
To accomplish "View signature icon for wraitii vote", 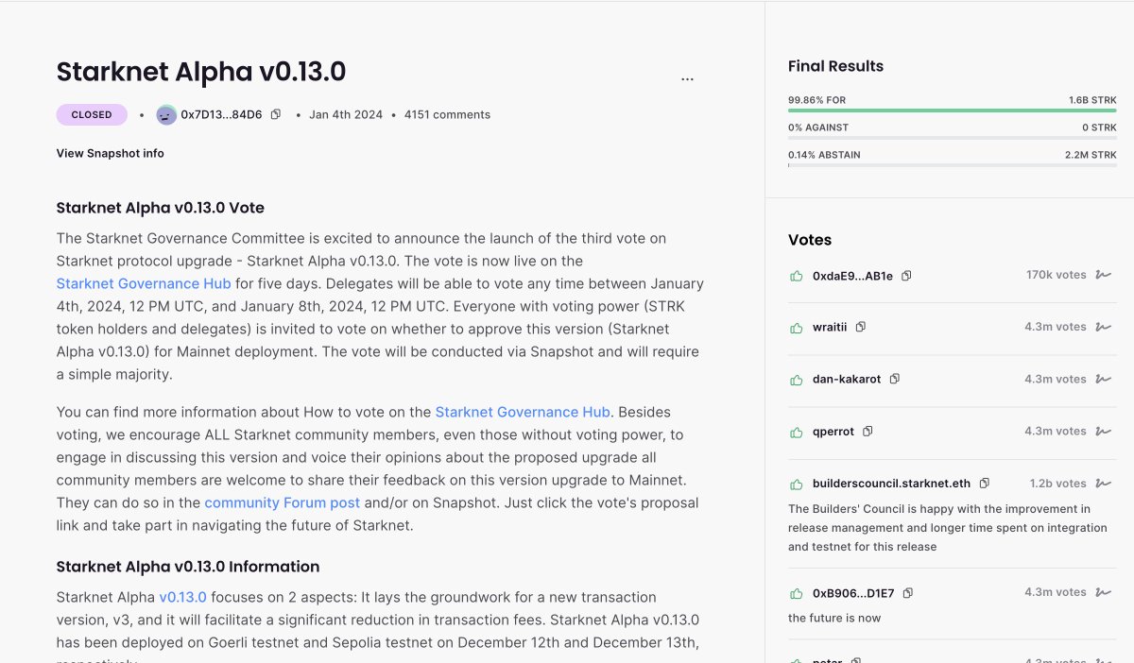I will [x=1103, y=327].
